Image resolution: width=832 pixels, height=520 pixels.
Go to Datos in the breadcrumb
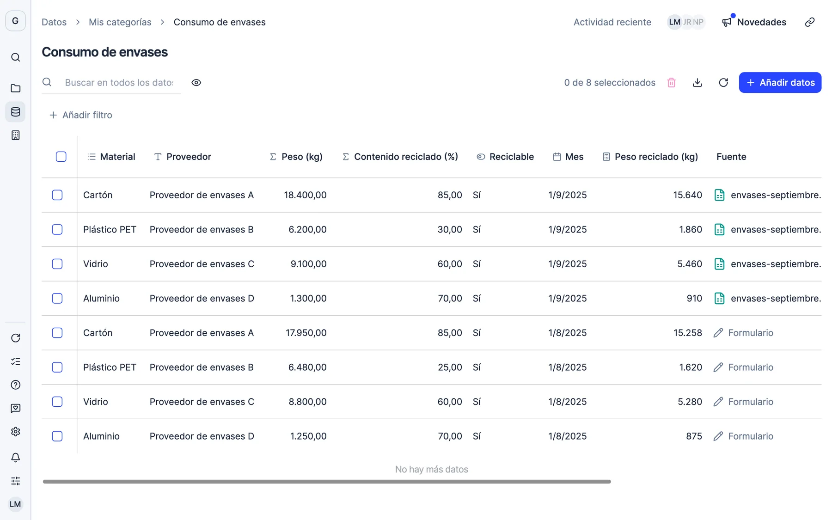click(54, 22)
